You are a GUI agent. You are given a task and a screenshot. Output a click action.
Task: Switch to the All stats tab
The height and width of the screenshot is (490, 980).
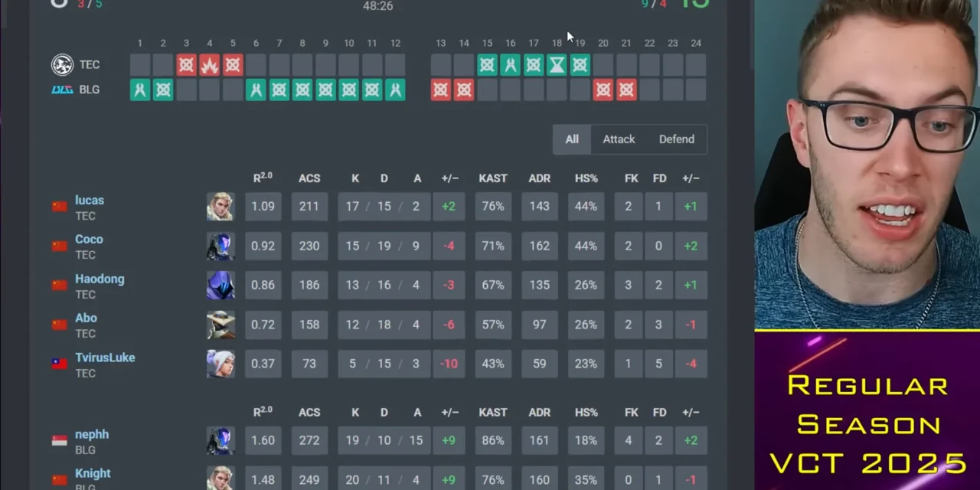572,139
